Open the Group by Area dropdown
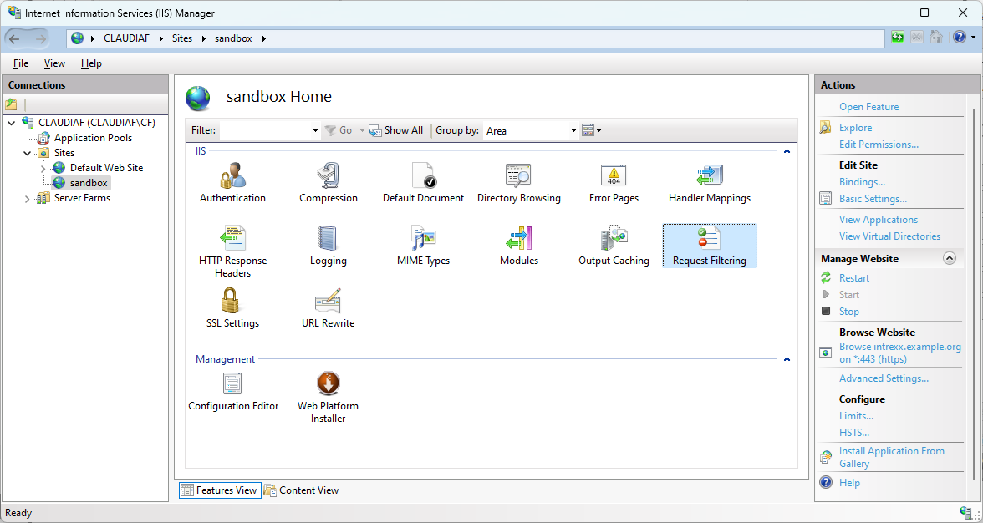The image size is (983, 523). (573, 131)
